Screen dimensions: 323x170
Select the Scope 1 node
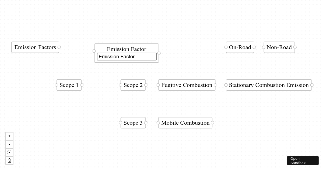(69, 85)
